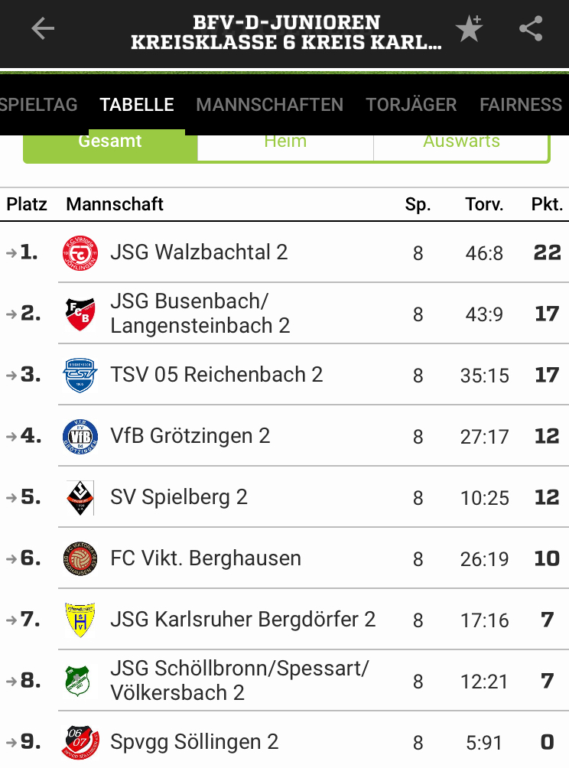Tap the back arrow icon
Screen dimensions: 569x768
click(x=43, y=28)
